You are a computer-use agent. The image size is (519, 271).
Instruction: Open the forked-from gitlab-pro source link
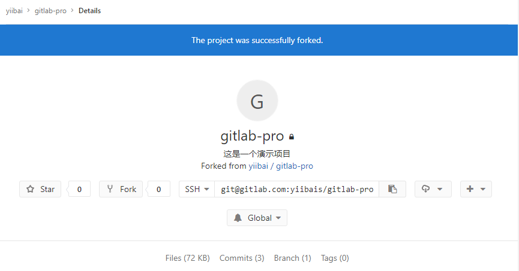[x=295, y=166]
